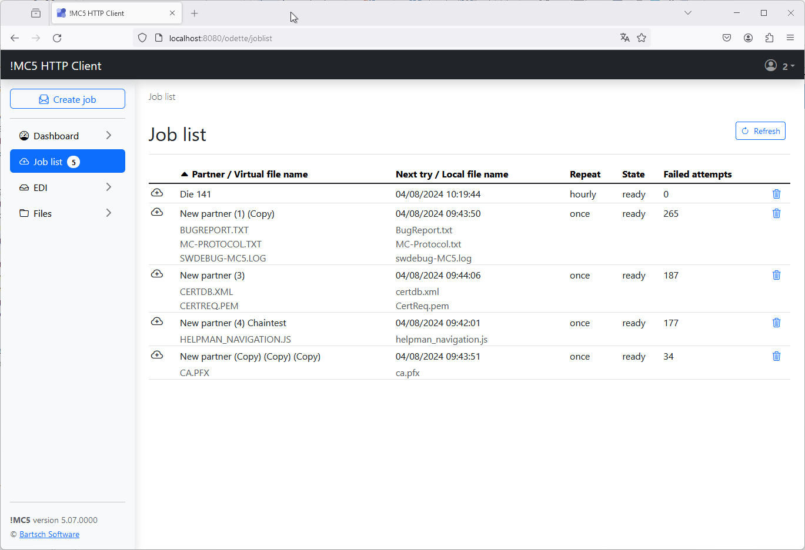The height and width of the screenshot is (550, 805).
Task: Click local file name CertReq.pem
Action: coord(422,306)
